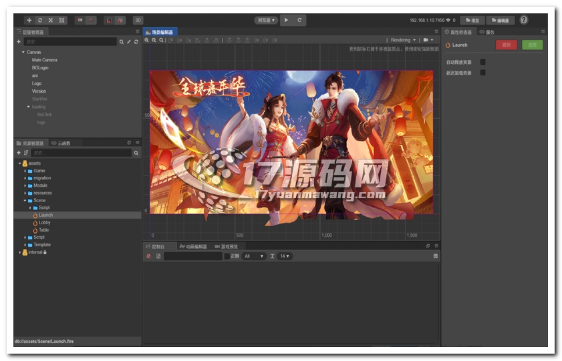
Task: Expand the Template folder
Action: click(25, 245)
